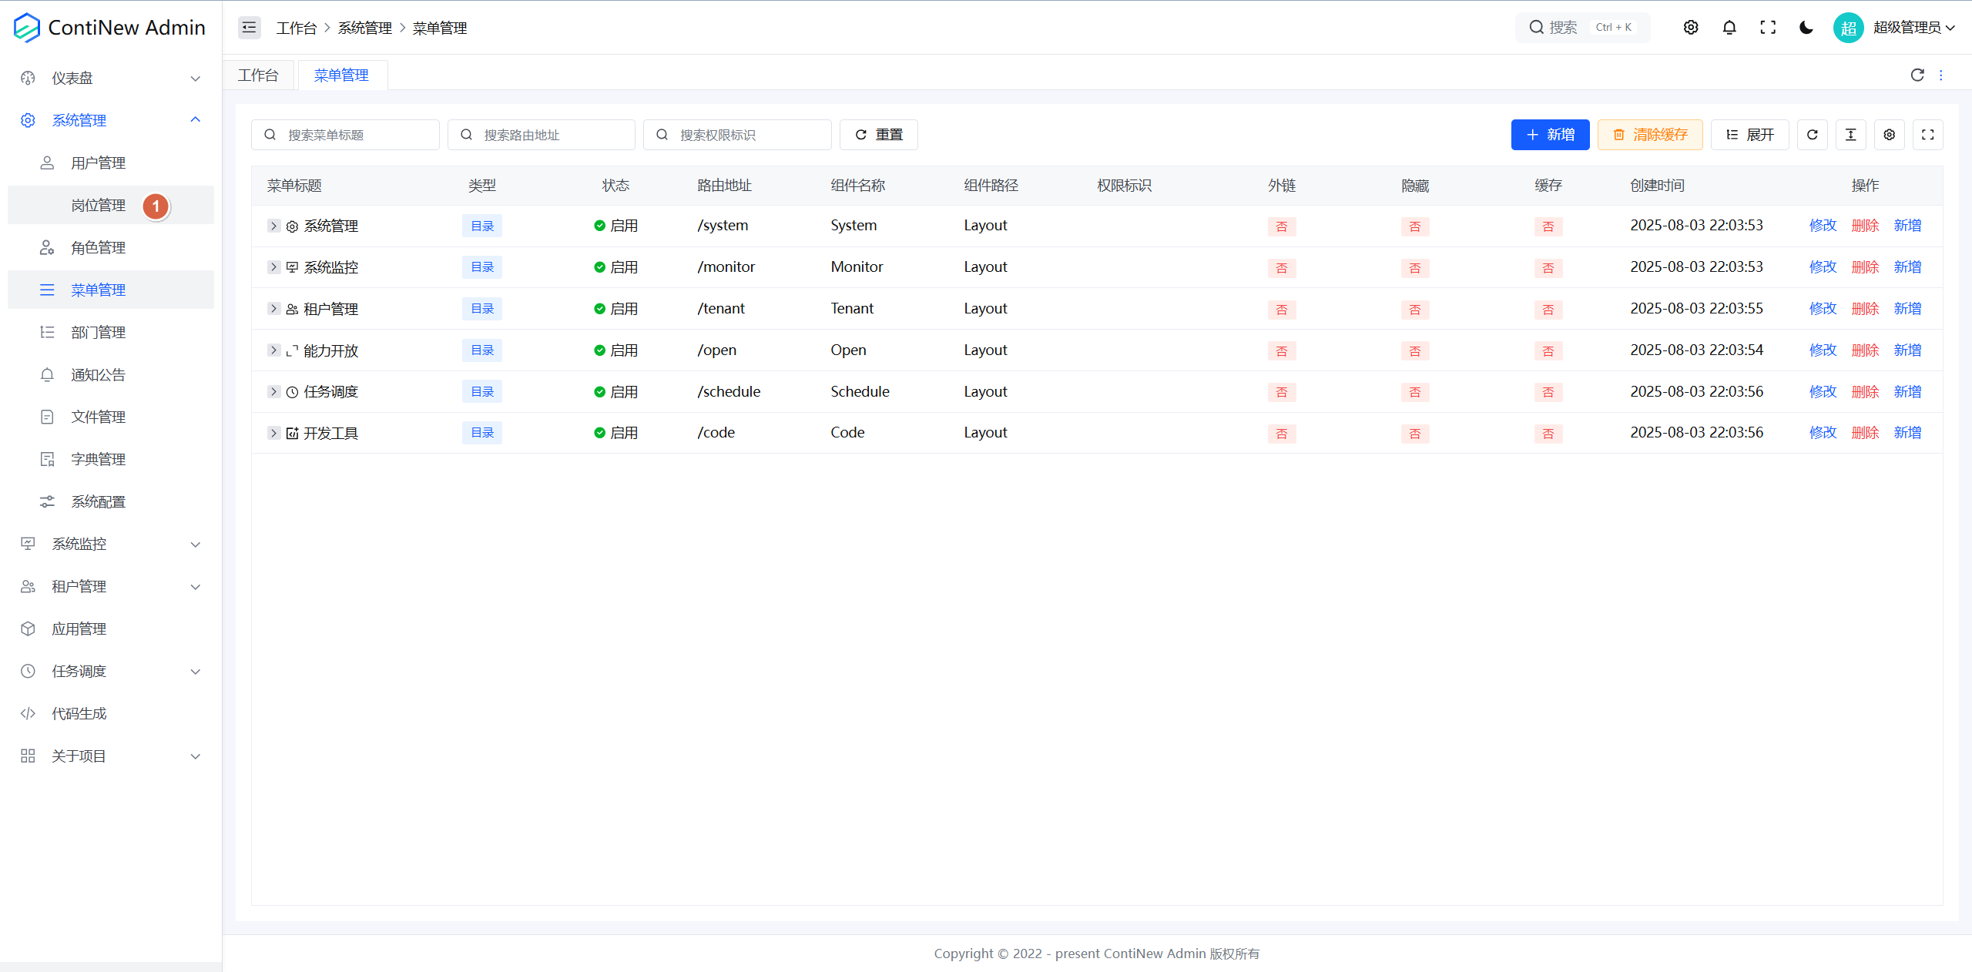Open the 超级管理员 user dropdown
The image size is (1972, 972).
(1914, 28)
